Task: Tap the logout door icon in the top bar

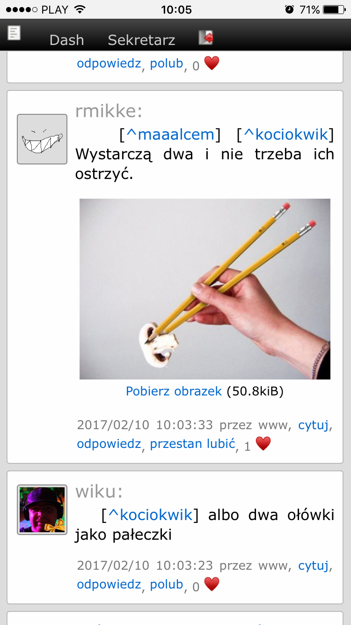Action: [x=206, y=37]
